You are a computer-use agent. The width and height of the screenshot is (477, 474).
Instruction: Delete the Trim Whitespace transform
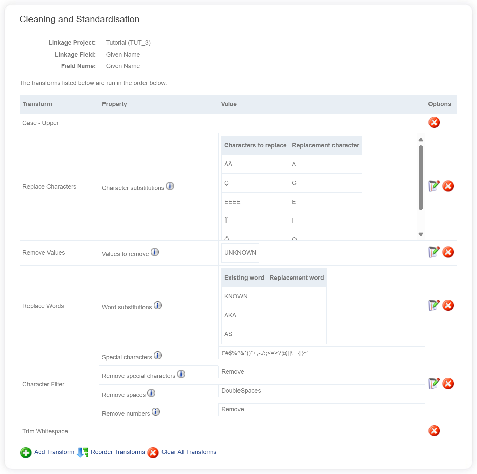coord(434,431)
